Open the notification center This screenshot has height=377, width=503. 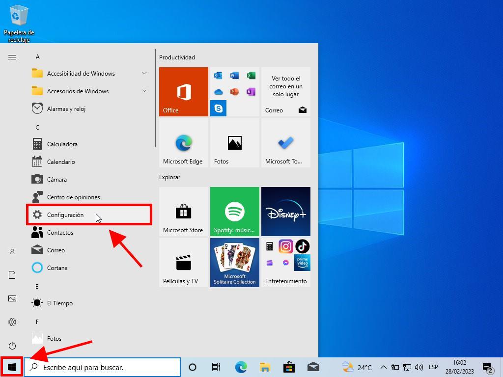pyautogui.click(x=487, y=367)
